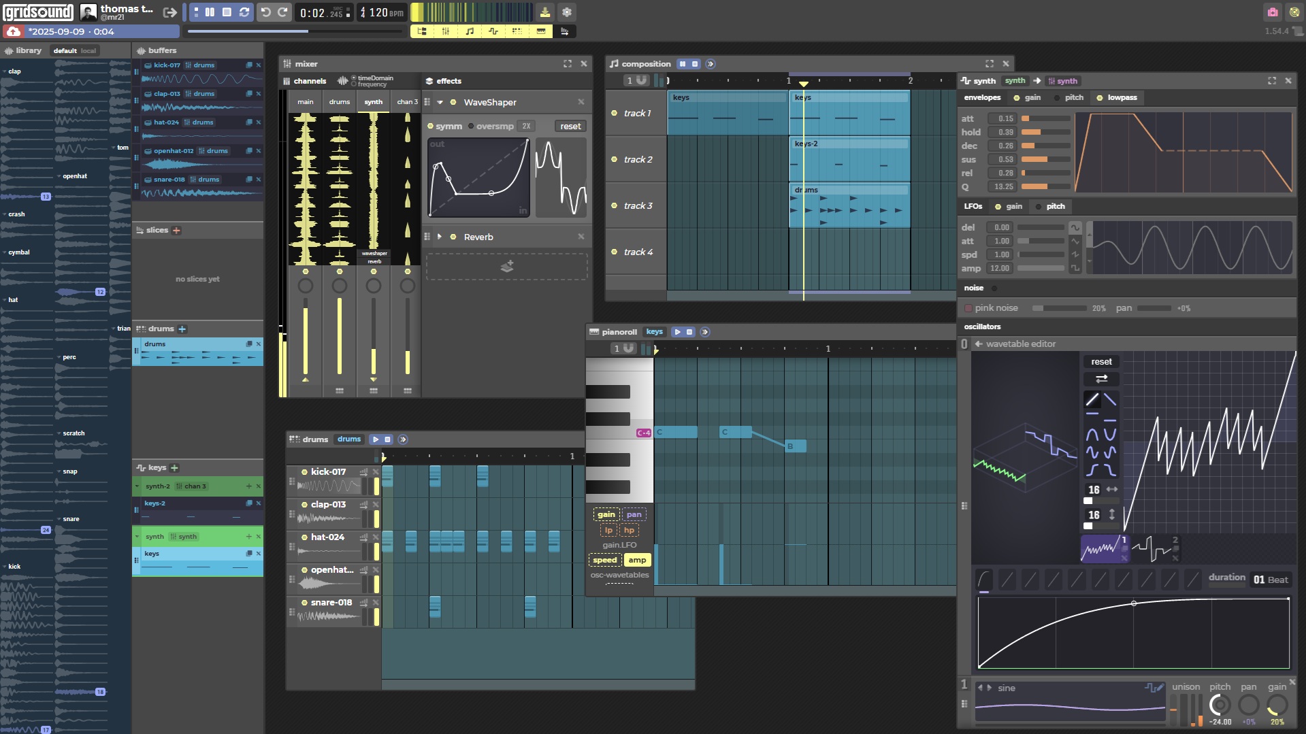Click the cloud save icon

pos(14,31)
